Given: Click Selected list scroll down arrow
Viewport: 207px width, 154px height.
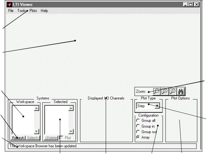Looking at the screenshot, I should point(71,131).
